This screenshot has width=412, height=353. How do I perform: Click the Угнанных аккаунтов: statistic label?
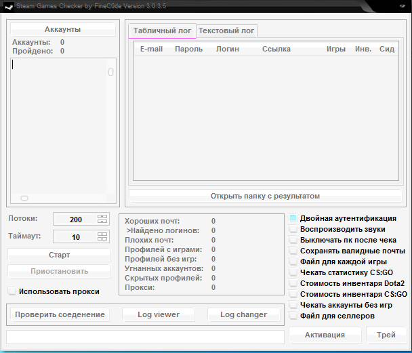coord(164,268)
